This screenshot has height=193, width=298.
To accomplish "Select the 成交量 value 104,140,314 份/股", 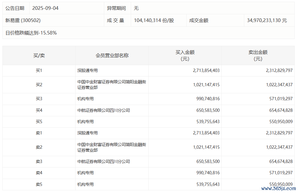I will [154, 21].
